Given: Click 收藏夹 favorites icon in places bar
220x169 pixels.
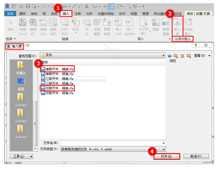Looking at the screenshot, I should [21, 68].
